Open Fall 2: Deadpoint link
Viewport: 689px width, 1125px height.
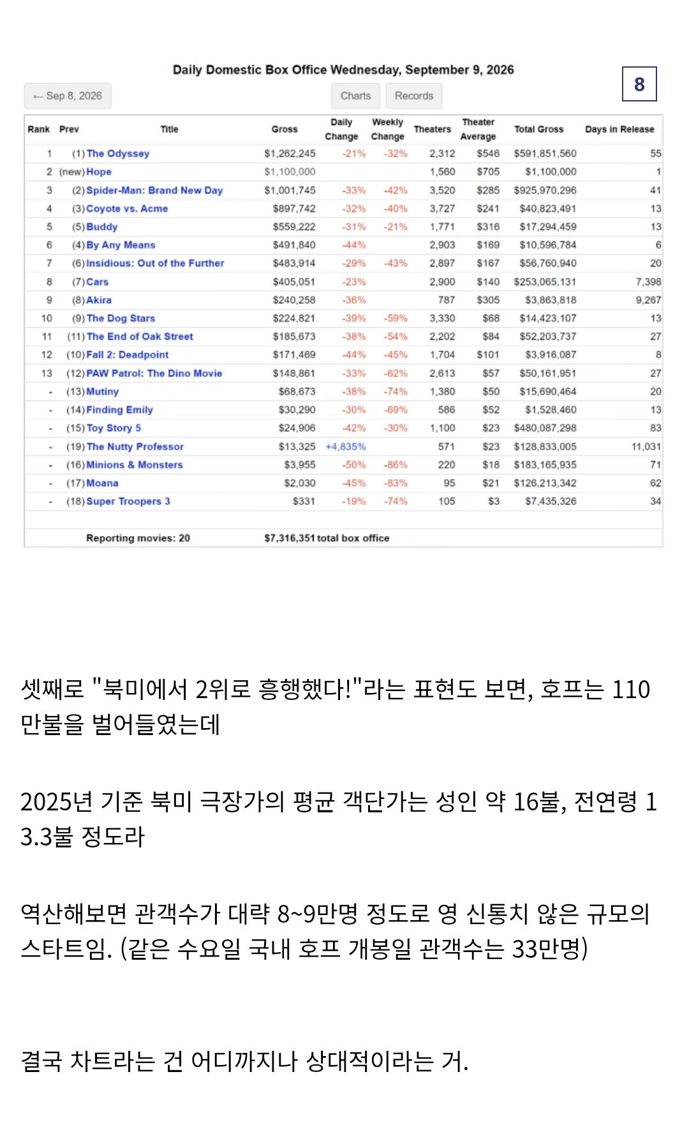click(x=128, y=355)
